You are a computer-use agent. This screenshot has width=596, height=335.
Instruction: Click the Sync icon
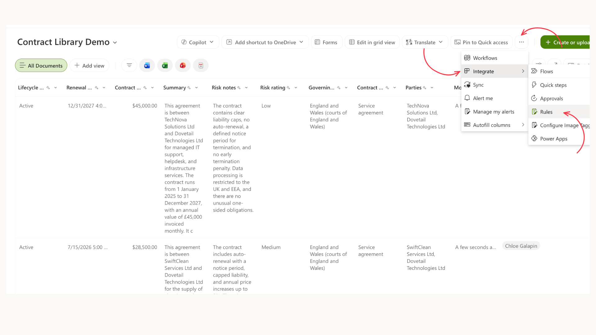467,85
